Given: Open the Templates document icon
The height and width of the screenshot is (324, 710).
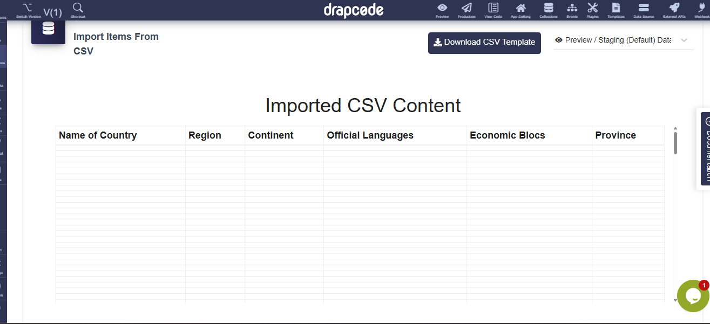Looking at the screenshot, I should click(x=616, y=8).
